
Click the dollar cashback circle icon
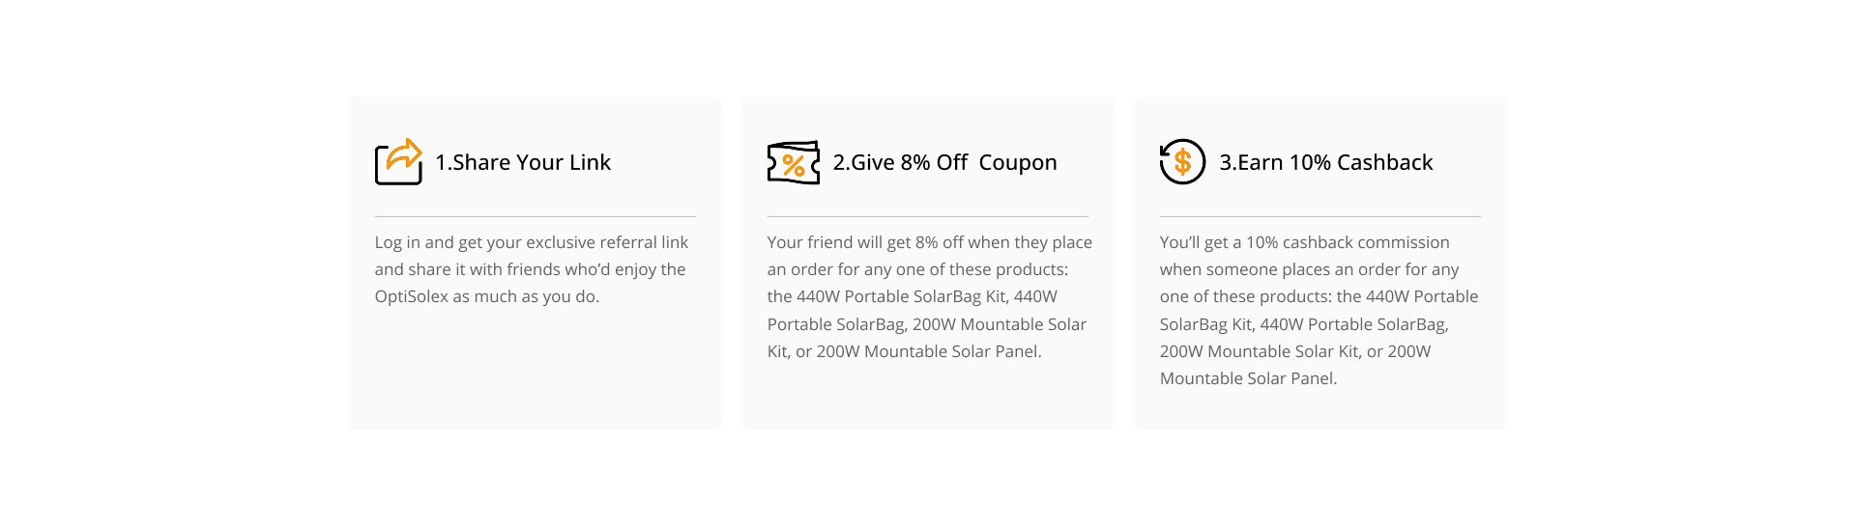click(1182, 161)
